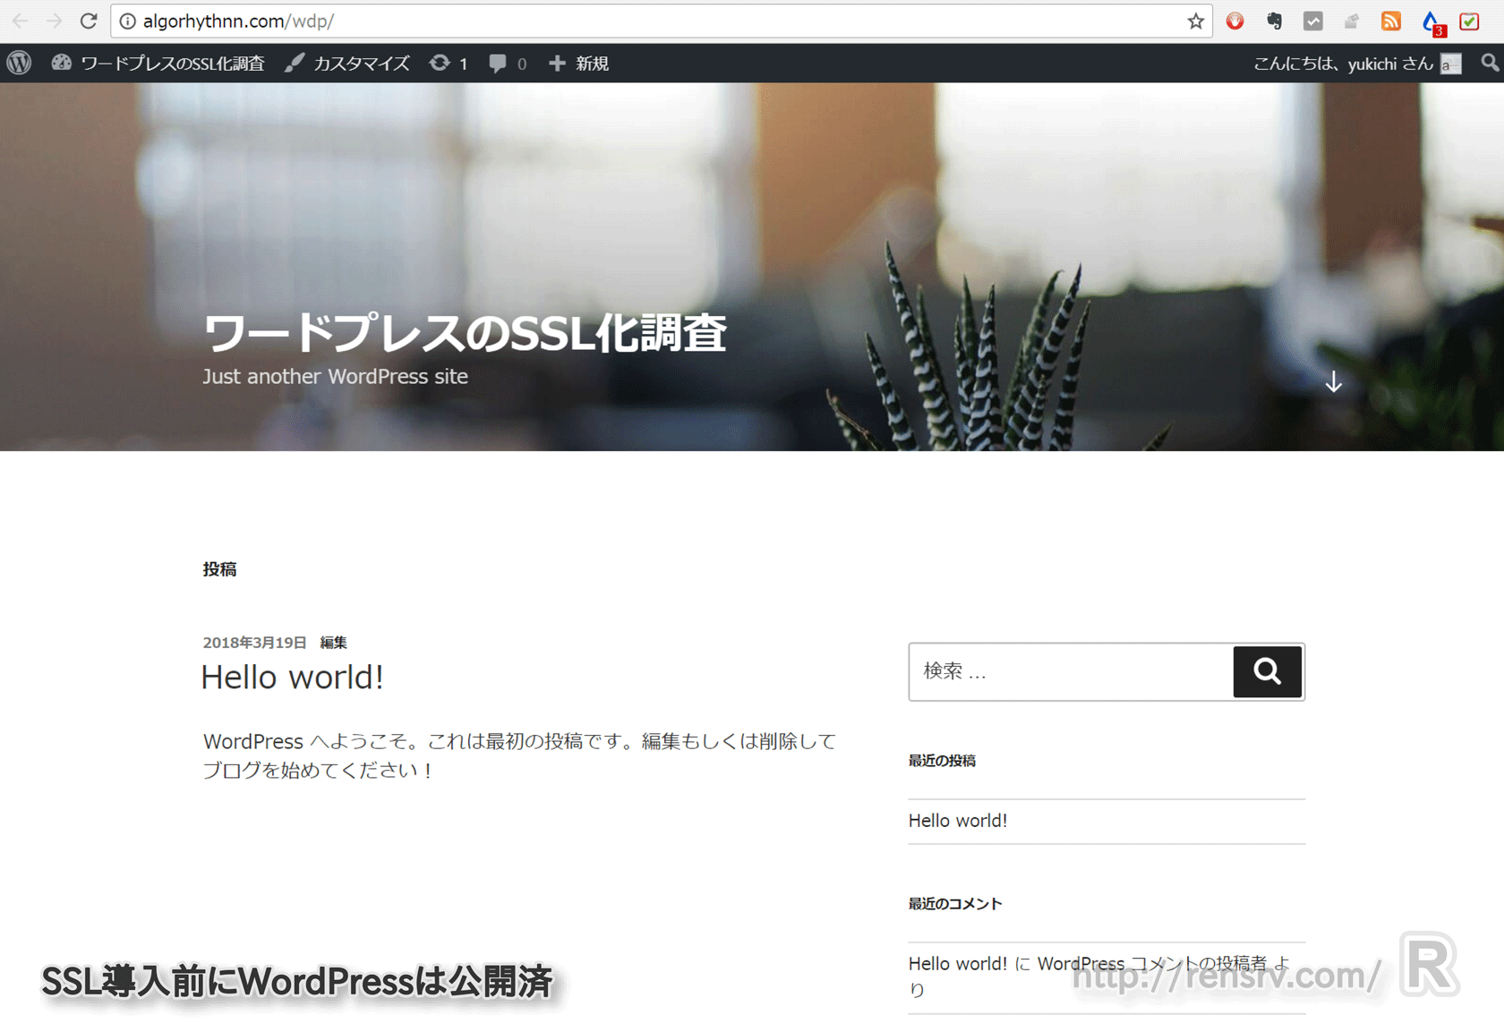Open site info icon in address bar
Image resolution: width=1504 pixels, height=1032 pixels.
[128, 21]
